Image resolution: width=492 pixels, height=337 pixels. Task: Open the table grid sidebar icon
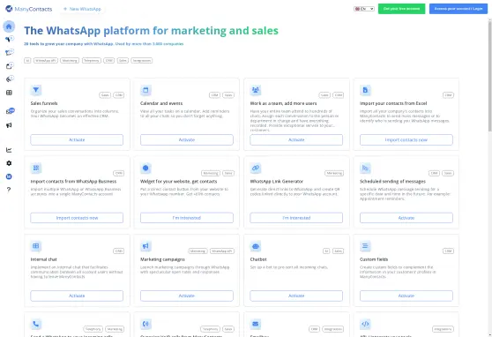point(9,93)
